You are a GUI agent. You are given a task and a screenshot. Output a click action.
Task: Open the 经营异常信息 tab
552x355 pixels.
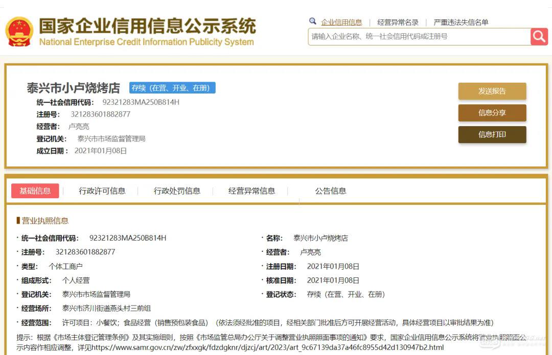(x=251, y=191)
